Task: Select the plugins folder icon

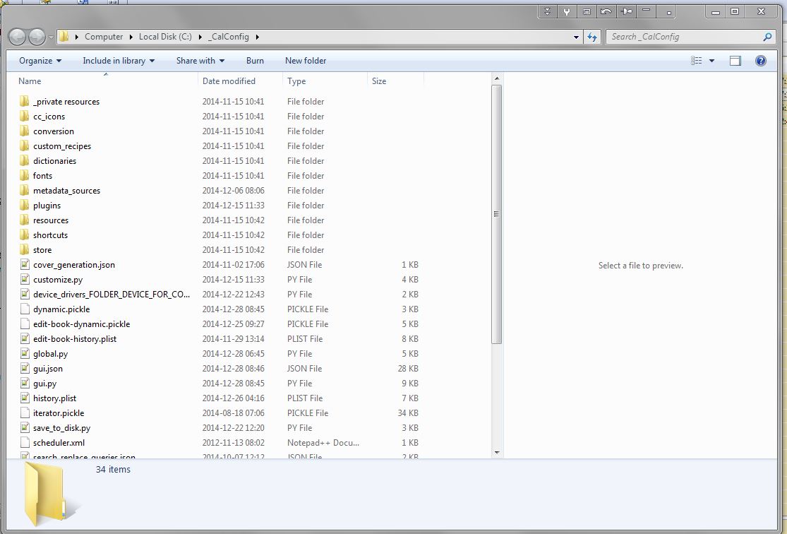Action: (25, 205)
